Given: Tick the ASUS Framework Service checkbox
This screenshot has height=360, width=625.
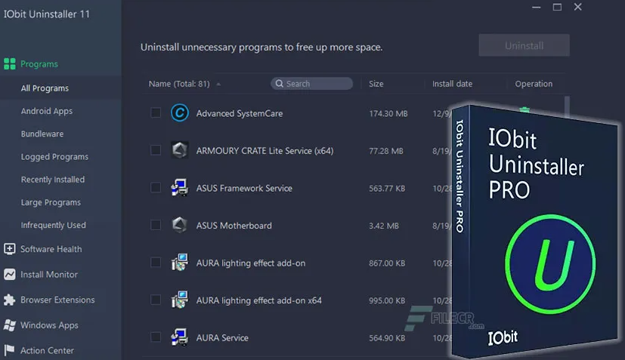Looking at the screenshot, I should pyautogui.click(x=156, y=188).
